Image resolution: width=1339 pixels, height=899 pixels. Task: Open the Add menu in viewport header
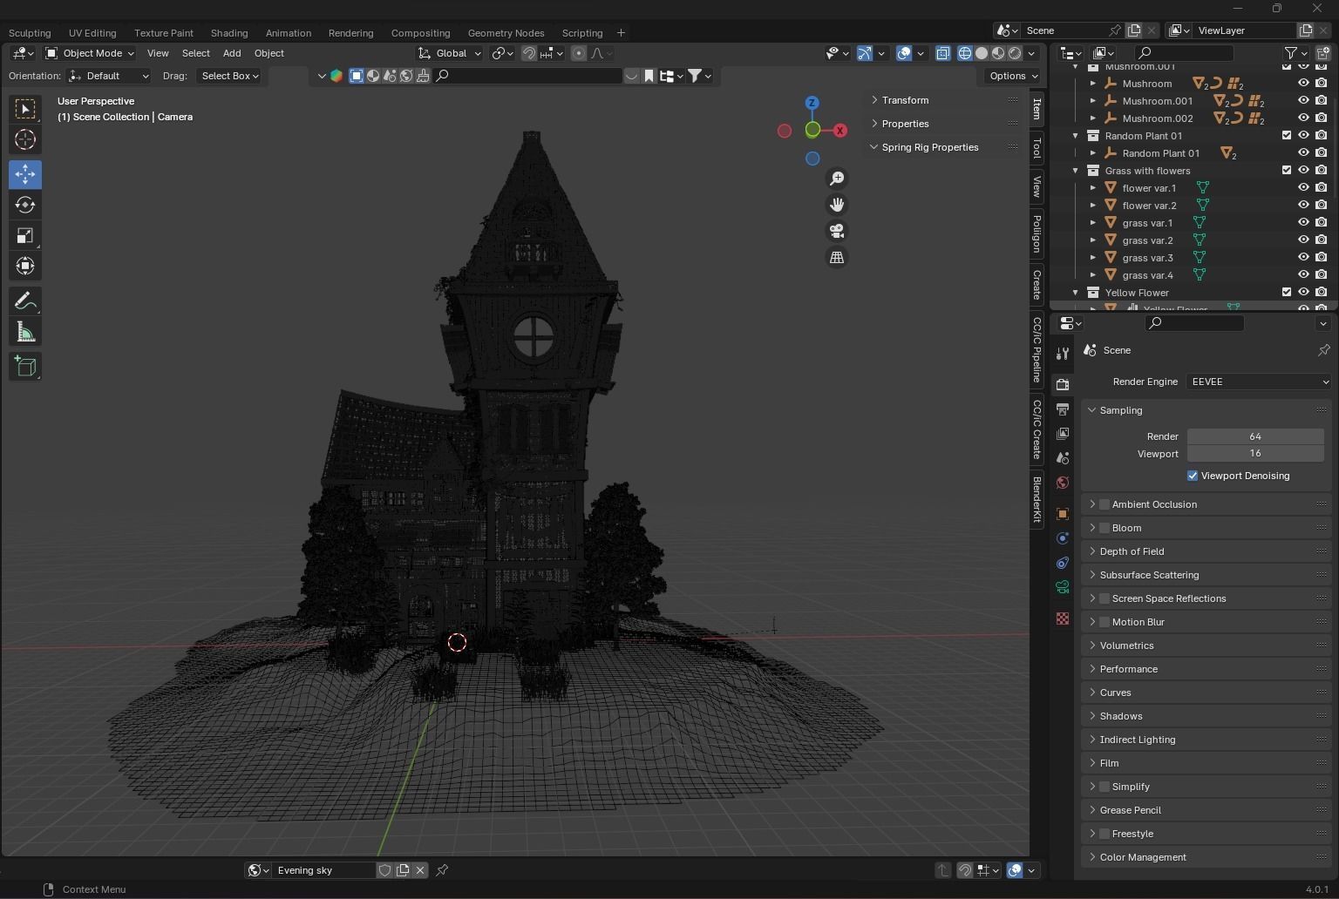232,53
